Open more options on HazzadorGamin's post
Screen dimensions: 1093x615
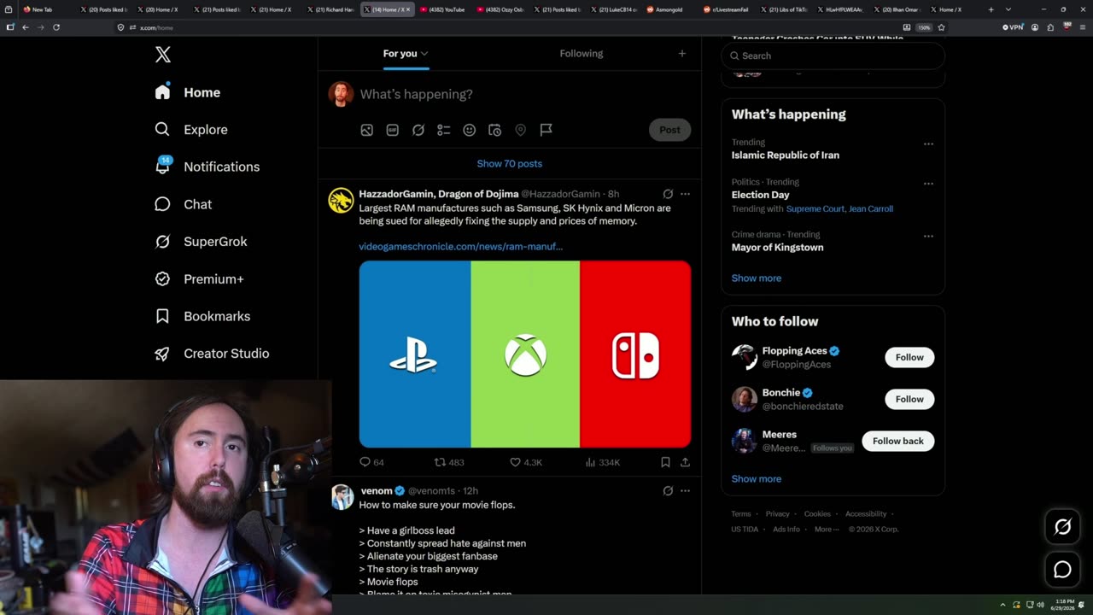pos(685,194)
